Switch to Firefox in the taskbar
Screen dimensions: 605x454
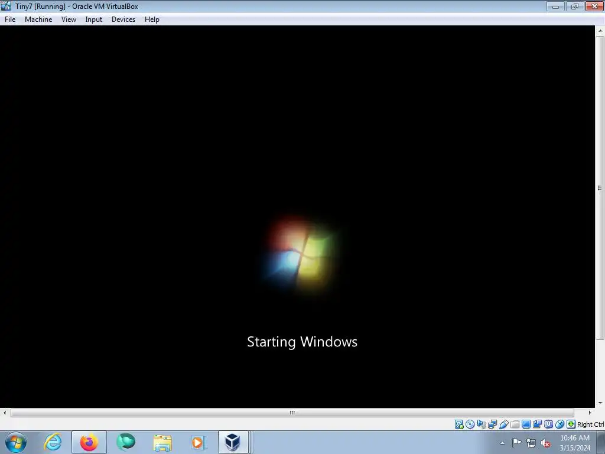[x=89, y=442]
